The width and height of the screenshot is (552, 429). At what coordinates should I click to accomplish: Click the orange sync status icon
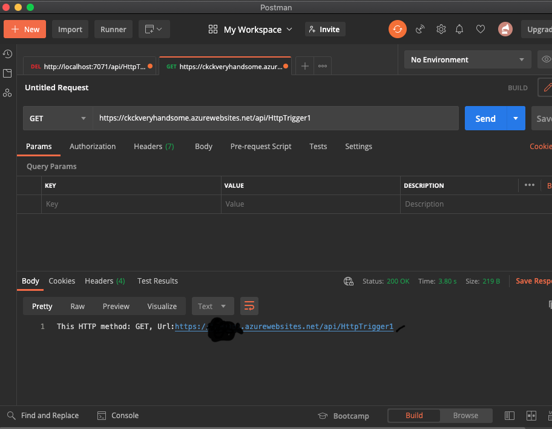(x=398, y=29)
